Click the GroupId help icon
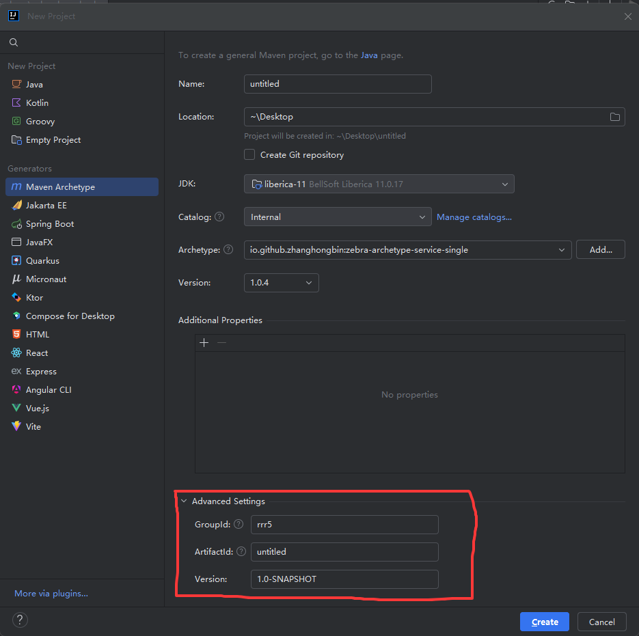639x636 pixels. pos(239,524)
